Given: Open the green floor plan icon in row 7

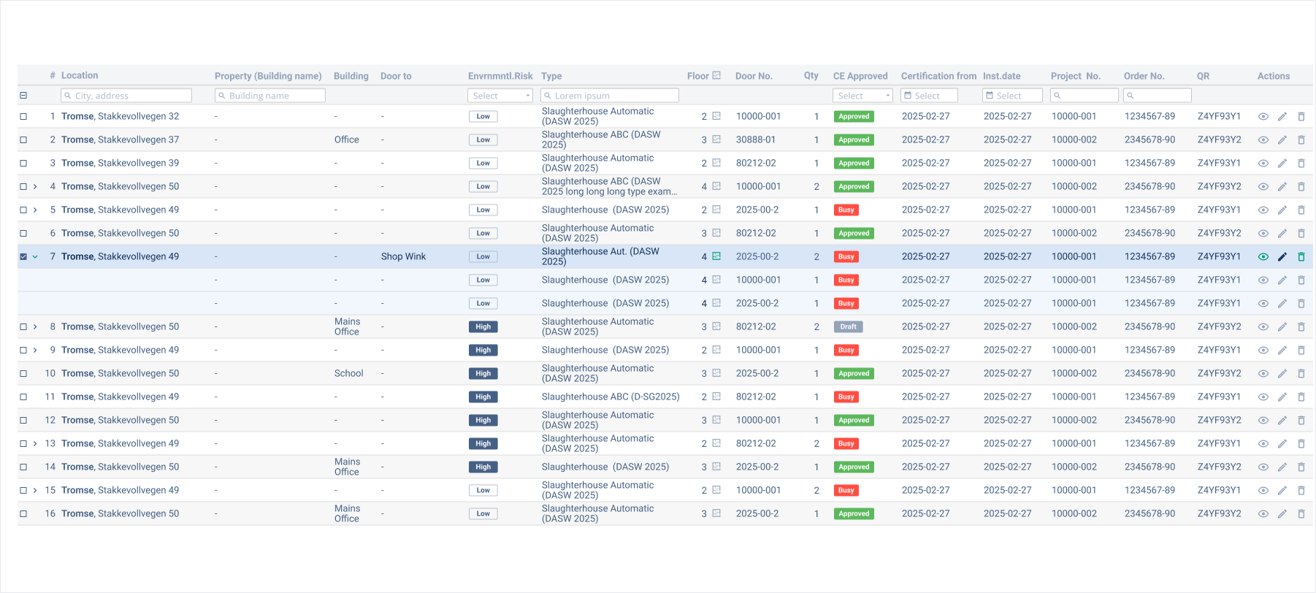Looking at the screenshot, I should click(716, 256).
